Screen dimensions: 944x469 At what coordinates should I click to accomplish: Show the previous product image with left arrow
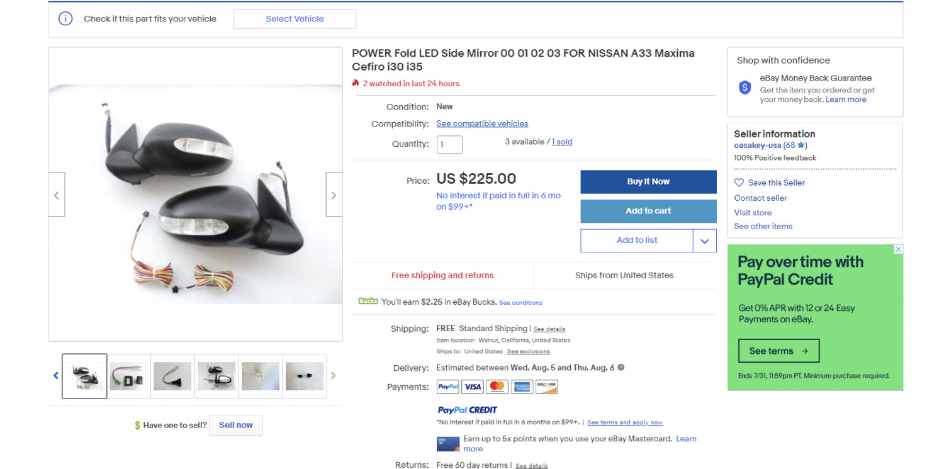tap(57, 195)
